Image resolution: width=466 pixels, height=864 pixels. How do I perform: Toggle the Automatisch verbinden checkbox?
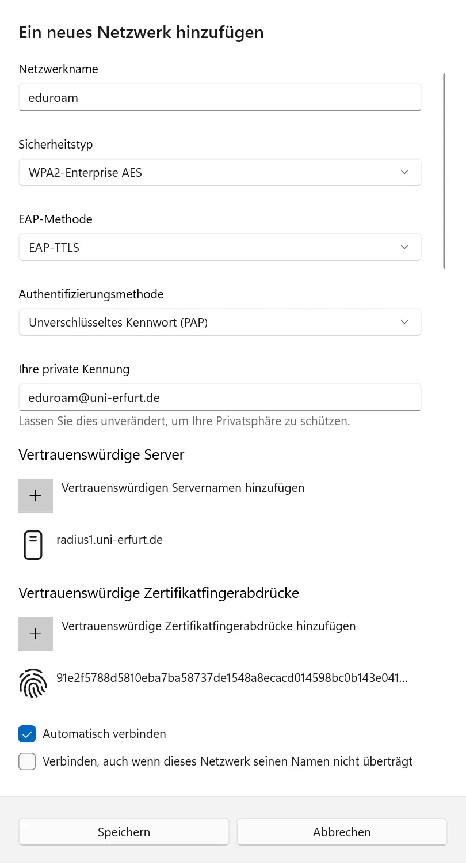(x=27, y=734)
